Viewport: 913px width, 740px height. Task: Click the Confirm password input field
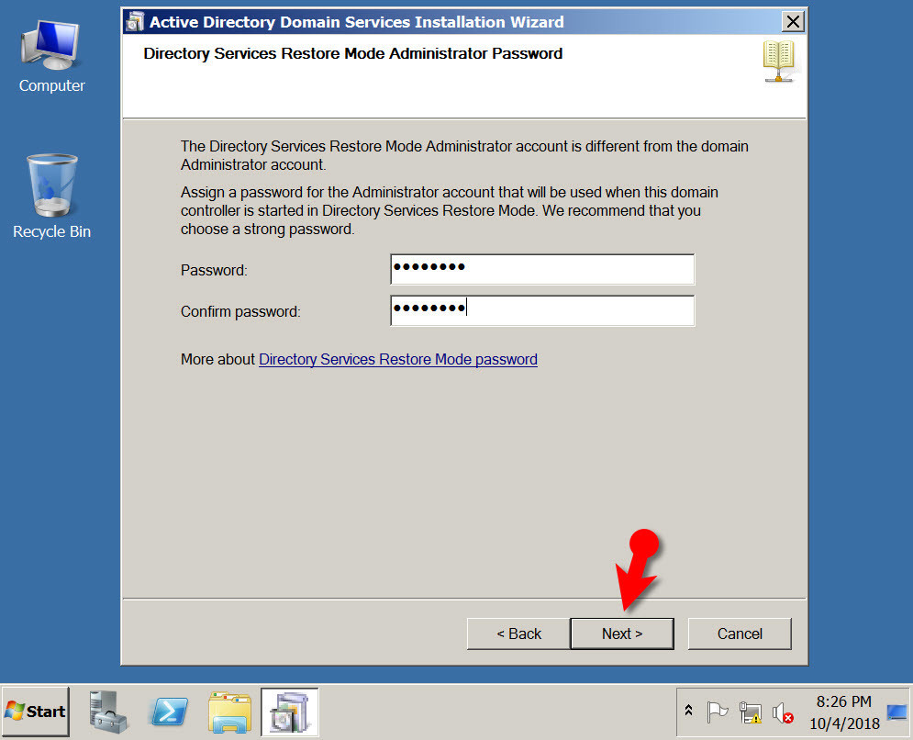click(x=542, y=310)
